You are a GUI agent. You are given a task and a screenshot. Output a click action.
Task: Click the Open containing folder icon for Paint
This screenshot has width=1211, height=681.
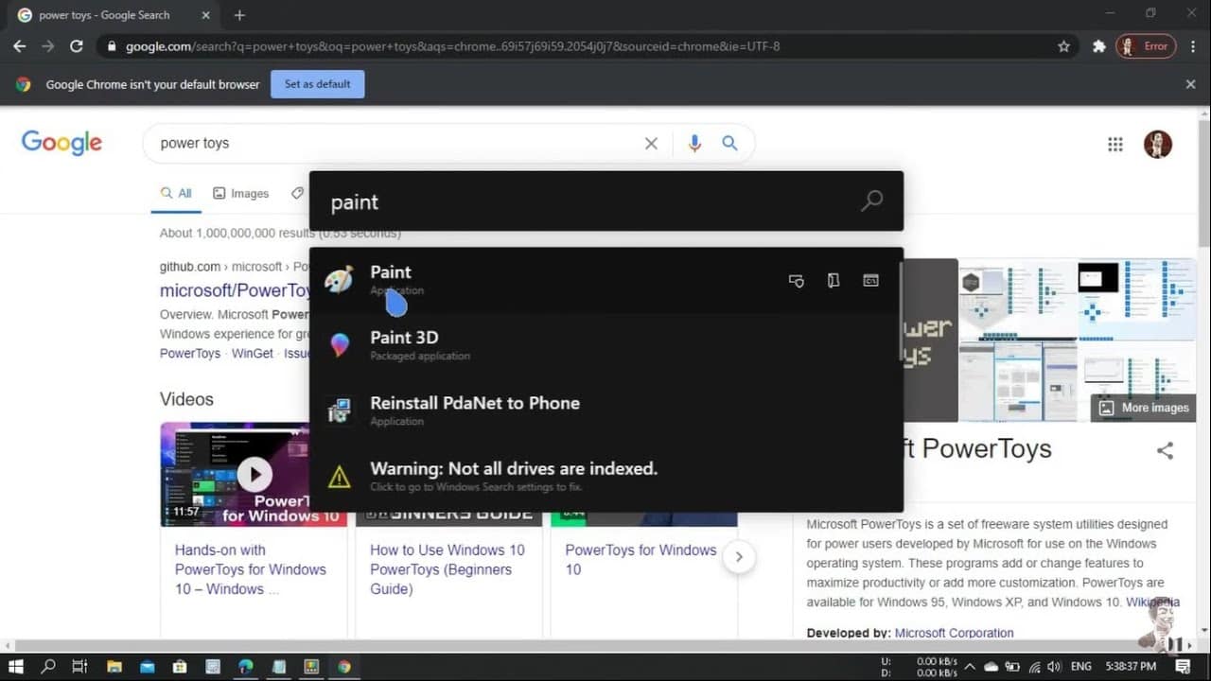pyautogui.click(x=834, y=281)
